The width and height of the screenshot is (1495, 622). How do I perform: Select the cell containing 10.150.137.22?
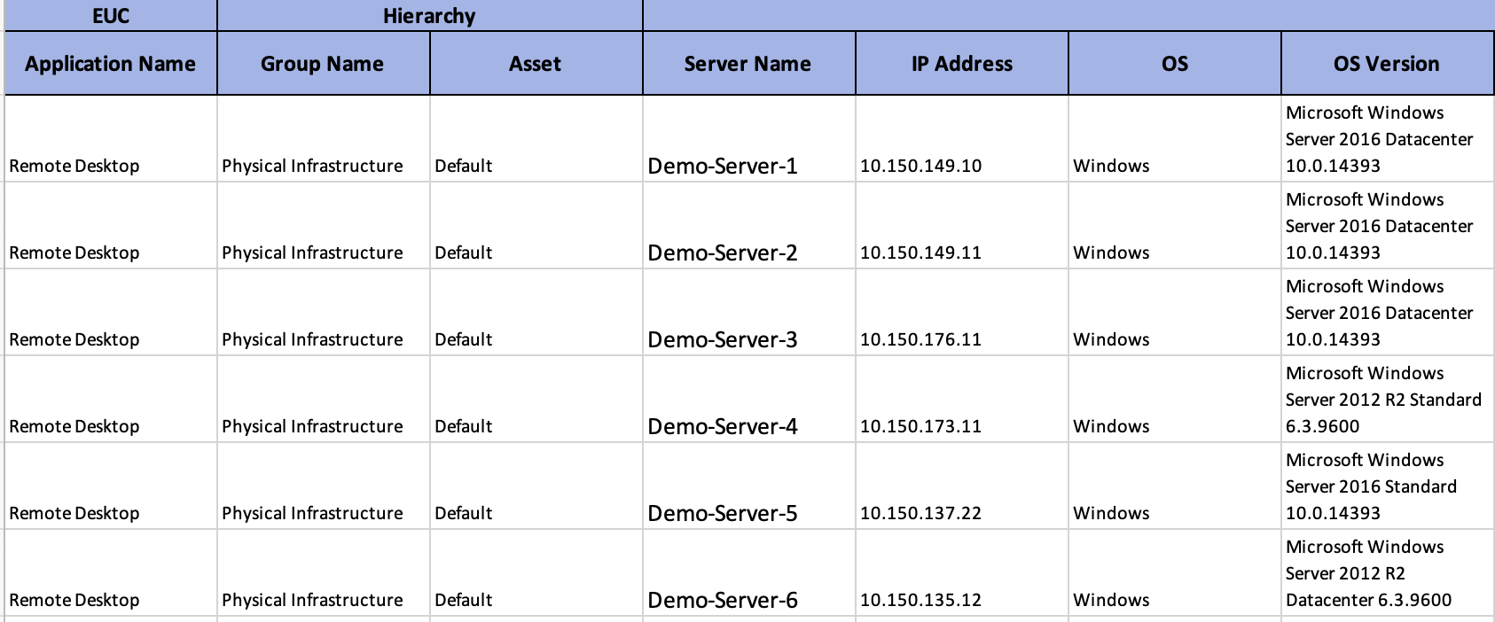tap(920, 513)
